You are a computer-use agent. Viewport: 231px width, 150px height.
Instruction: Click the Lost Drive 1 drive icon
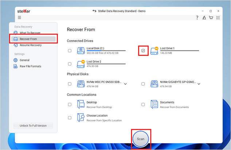click(x=154, y=50)
